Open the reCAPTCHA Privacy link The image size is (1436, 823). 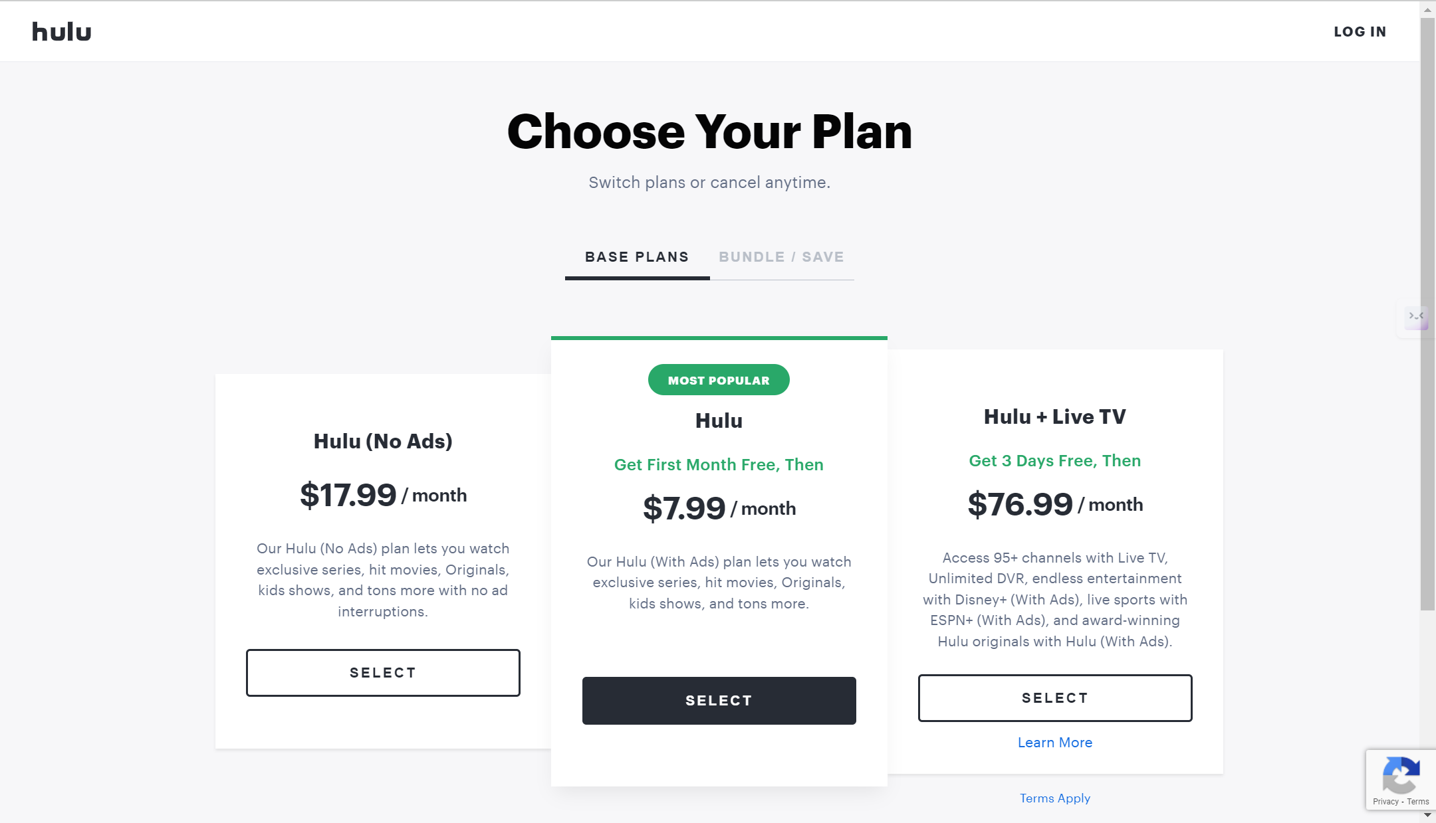click(x=1385, y=802)
